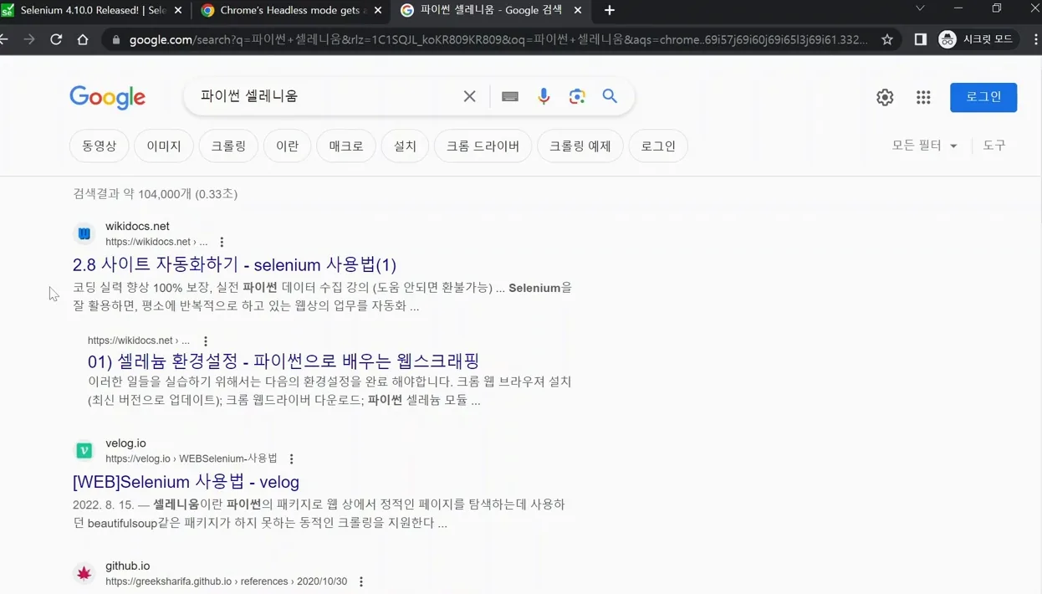Image resolution: width=1042 pixels, height=594 pixels.
Task: Click the github.io site name
Action: tap(127, 566)
